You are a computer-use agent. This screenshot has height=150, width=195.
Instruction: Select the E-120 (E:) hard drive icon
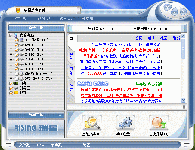pyautogui.click(x=21, y=54)
